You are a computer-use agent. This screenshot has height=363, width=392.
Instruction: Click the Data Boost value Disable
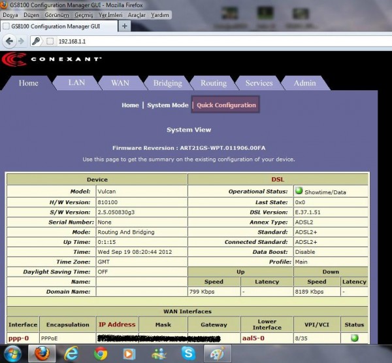point(305,252)
